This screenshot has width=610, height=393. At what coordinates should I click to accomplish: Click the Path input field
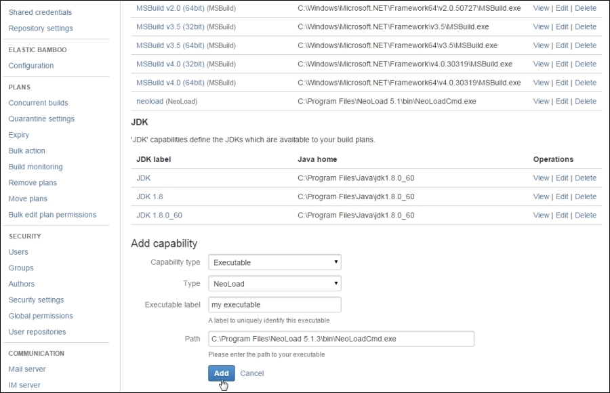click(341, 339)
